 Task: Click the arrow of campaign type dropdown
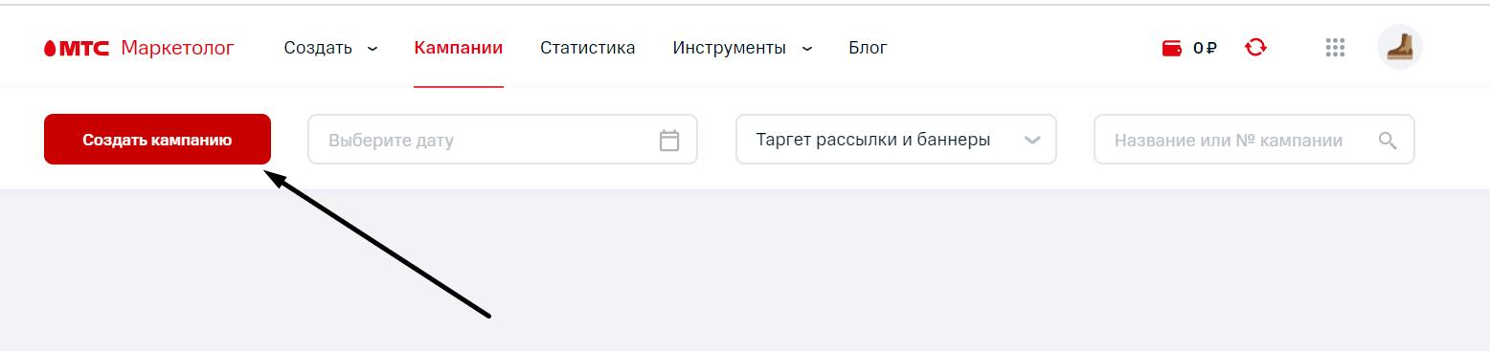point(1032,141)
